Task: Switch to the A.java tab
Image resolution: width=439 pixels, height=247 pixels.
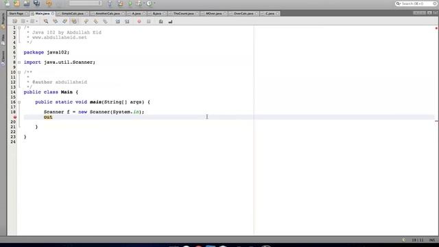Action: (137, 14)
